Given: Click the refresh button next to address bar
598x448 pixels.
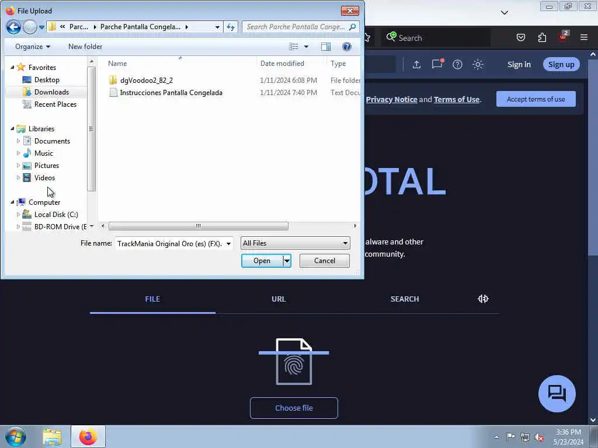Looking at the screenshot, I should [x=231, y=27].
